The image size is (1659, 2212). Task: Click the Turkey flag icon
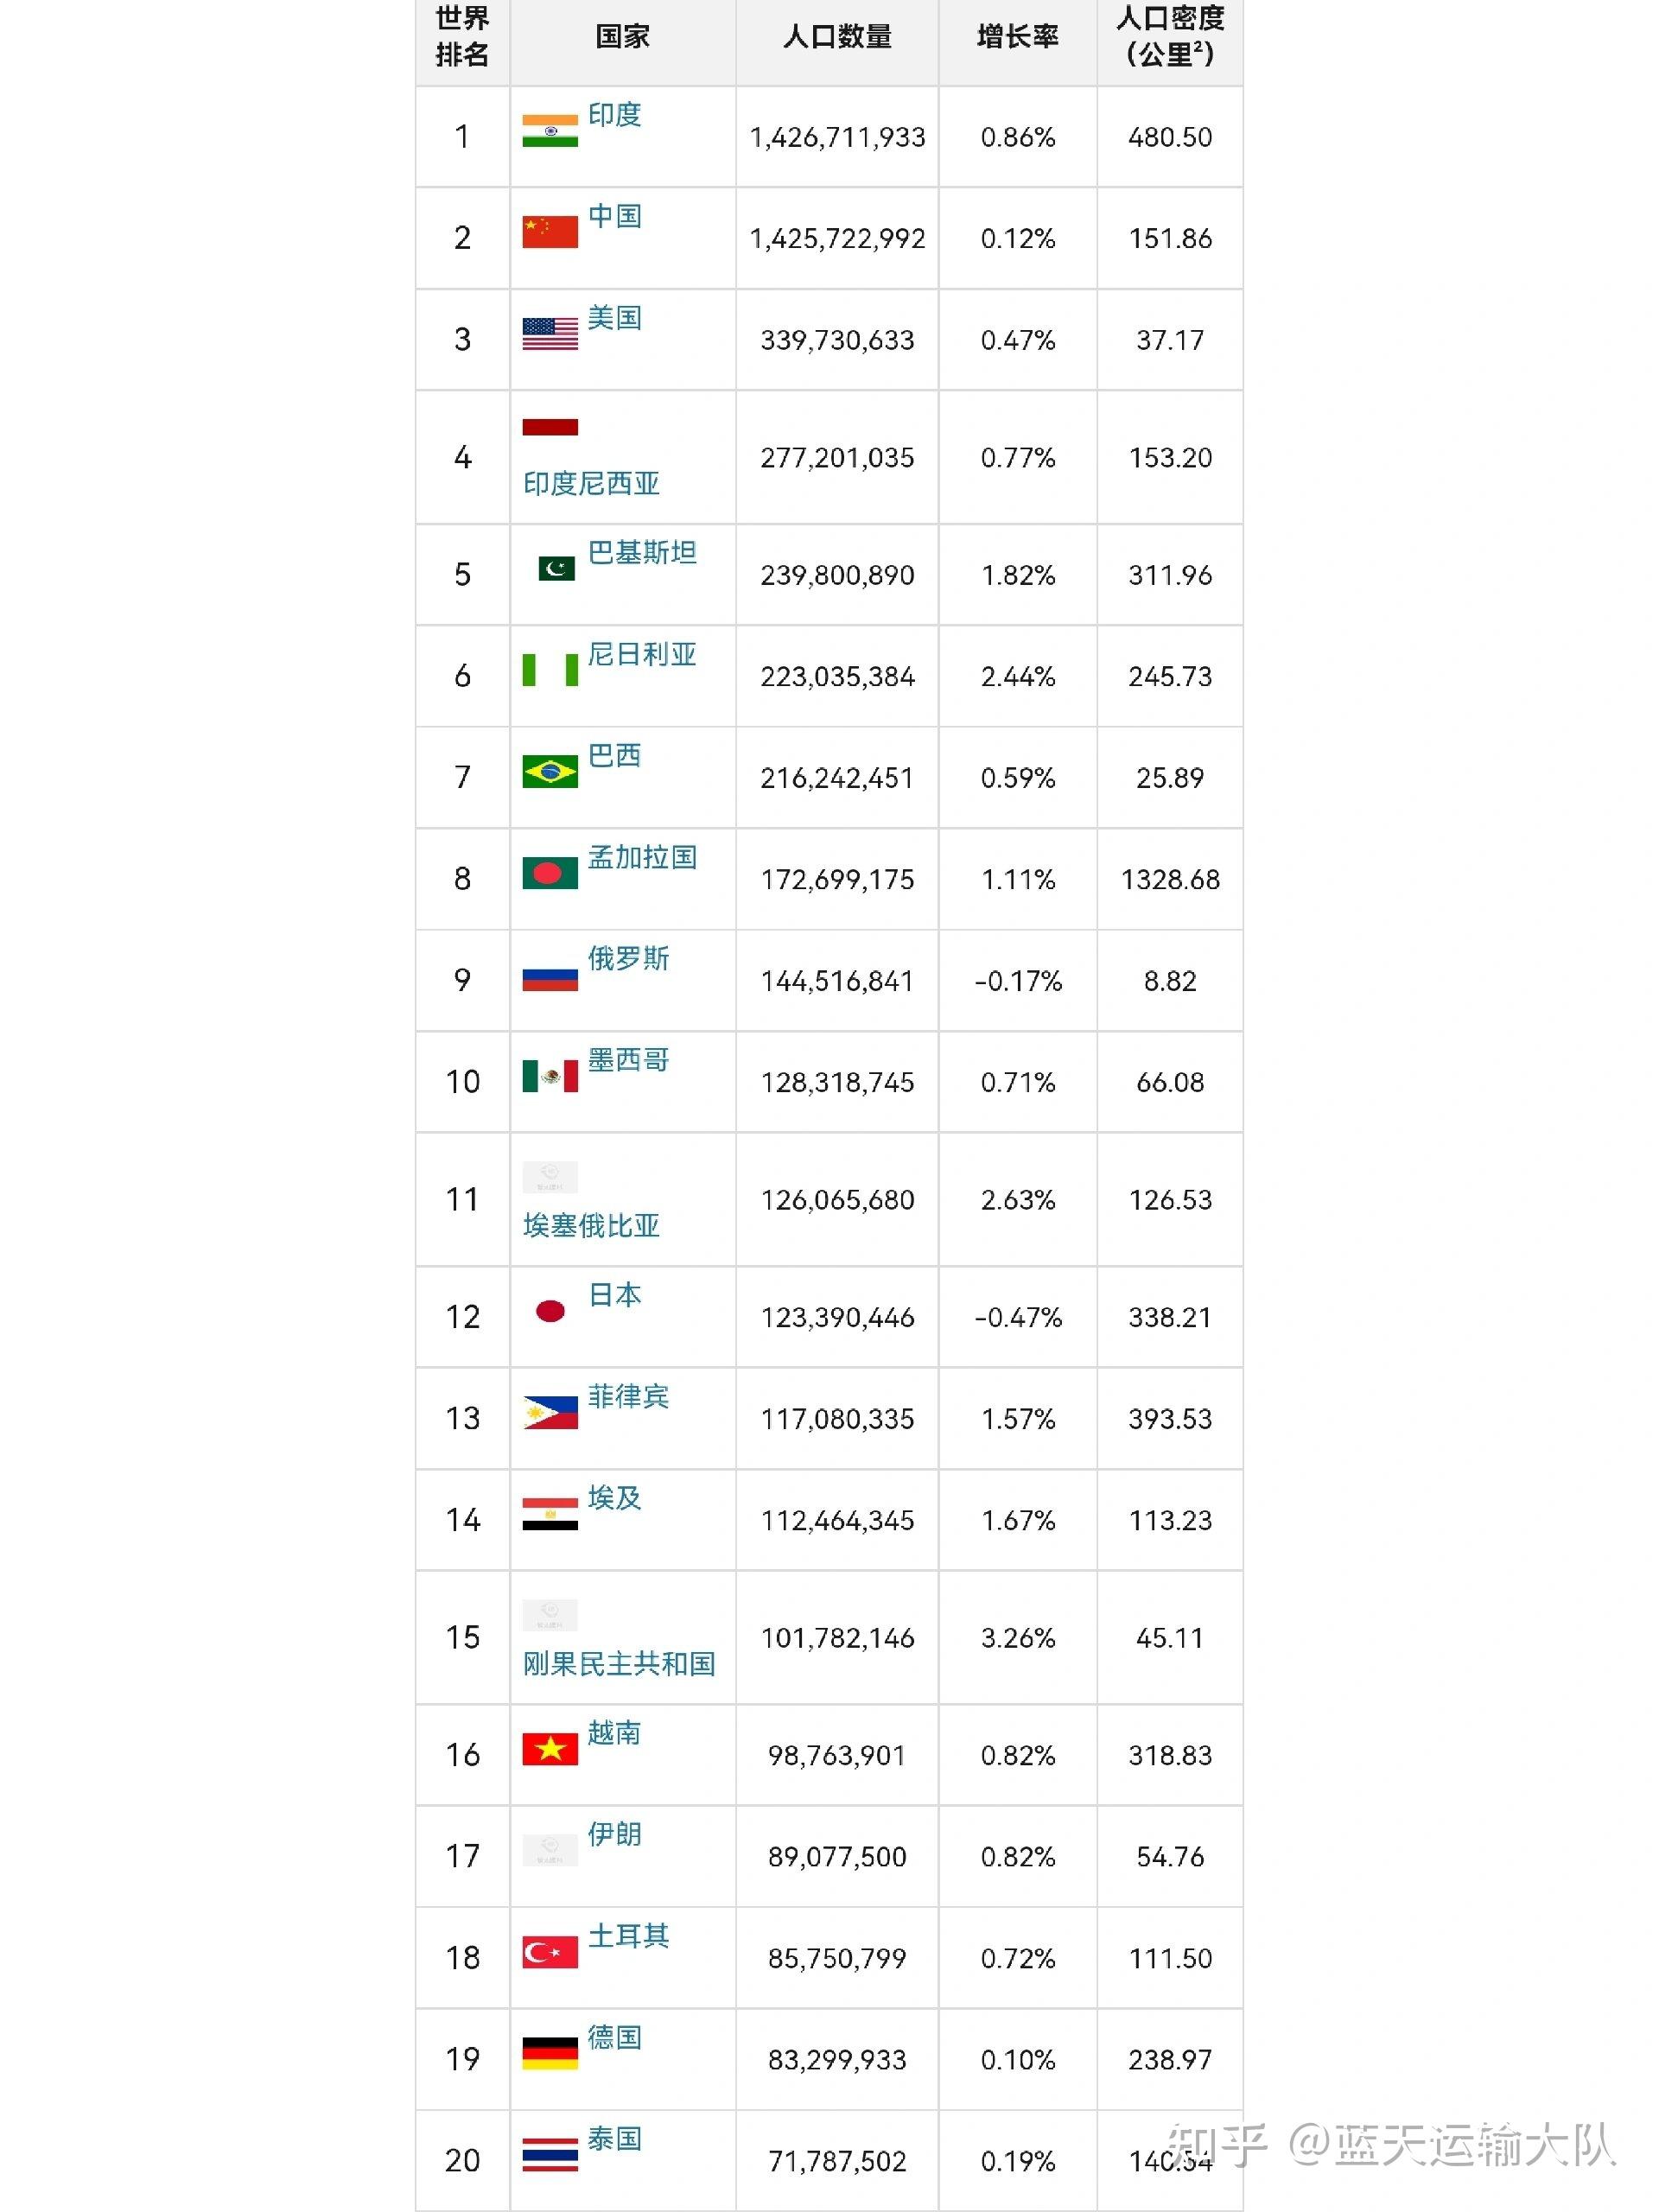549,1952
